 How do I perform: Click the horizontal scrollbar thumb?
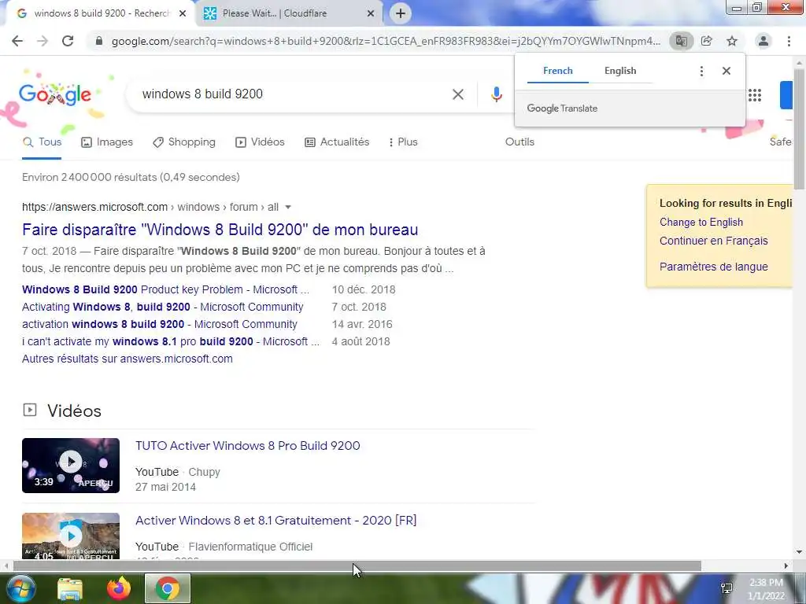point(357,566)
